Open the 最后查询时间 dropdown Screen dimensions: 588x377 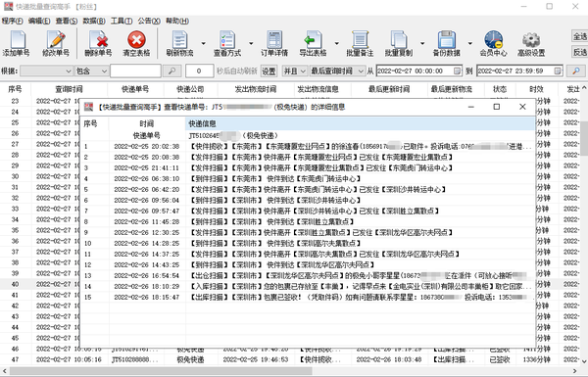pyautogui.click(x=337, y=71)
